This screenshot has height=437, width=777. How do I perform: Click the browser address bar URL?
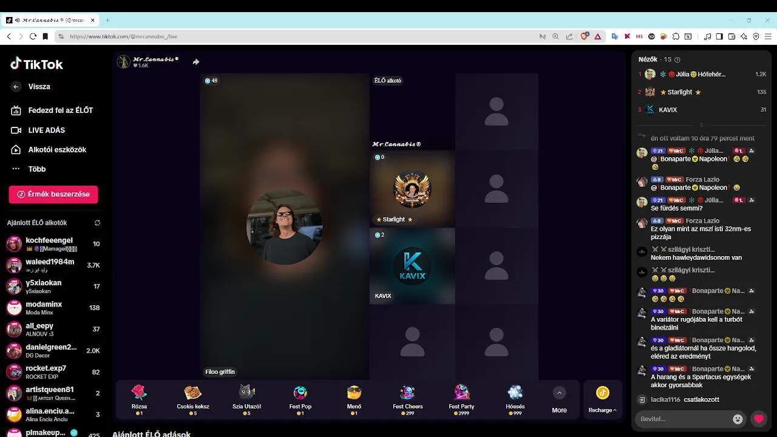[124, 36]
